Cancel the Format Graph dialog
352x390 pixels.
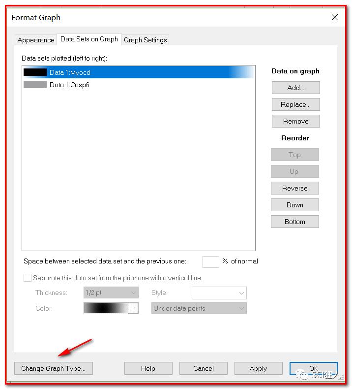(204, 368)
